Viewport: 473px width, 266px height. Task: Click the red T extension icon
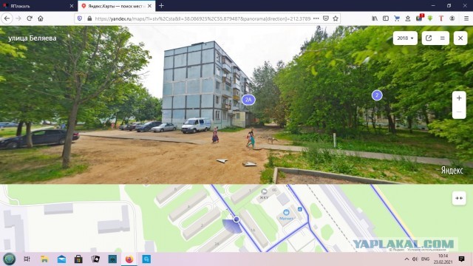441,18
